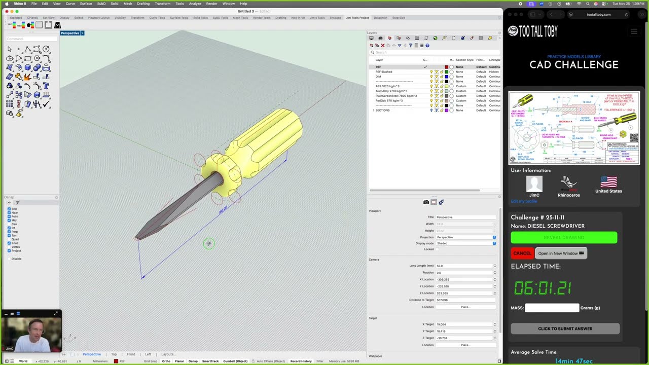This screenshot has height=365, width=649.
Task: Change the SECTIONS layer purple color swatch
Action: click(x=446, y=110)
